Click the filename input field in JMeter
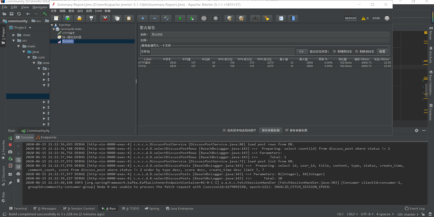The height and width of the screenshot is (217, 434). coord(223,51)
